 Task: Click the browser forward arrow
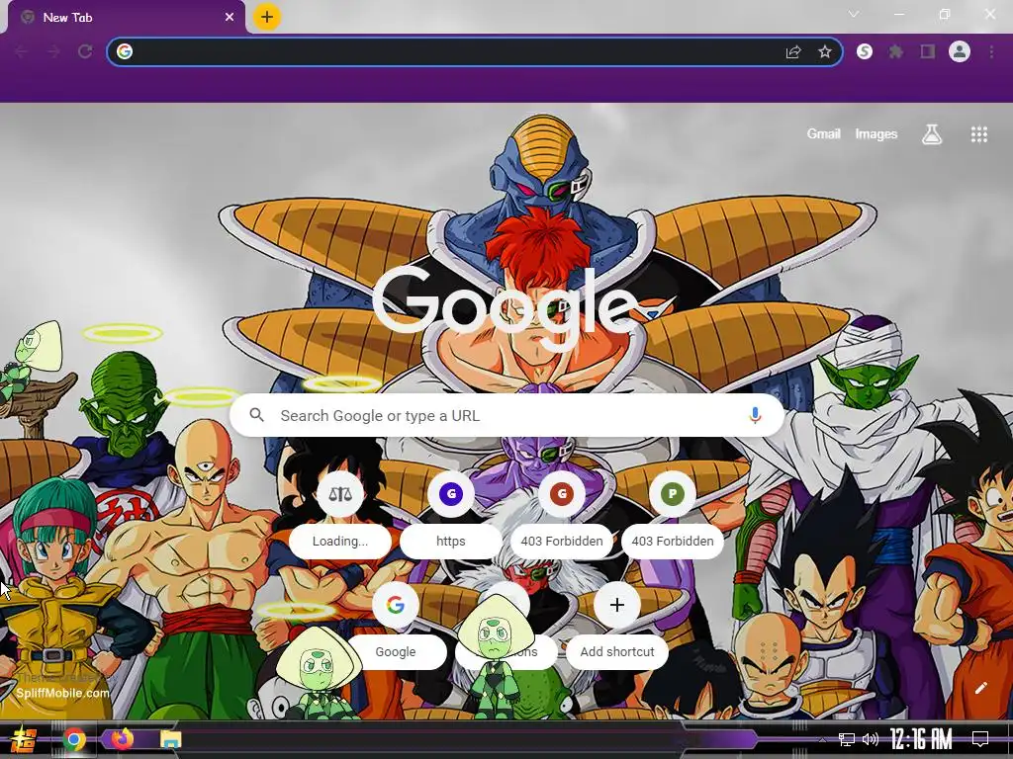click(x=53, y=51)
